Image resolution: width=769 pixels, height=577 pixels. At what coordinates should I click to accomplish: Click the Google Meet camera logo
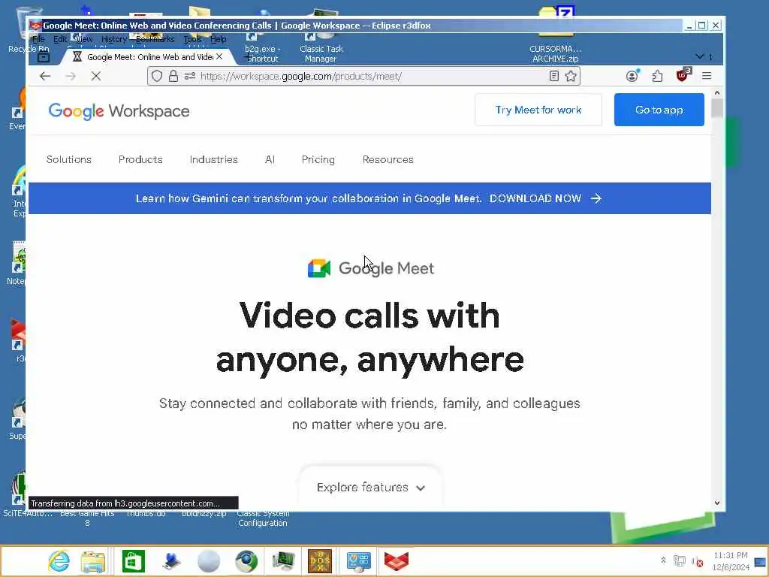pyautogui.click(x=318, y=268)
